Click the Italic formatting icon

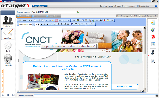[x=44, y=24]
